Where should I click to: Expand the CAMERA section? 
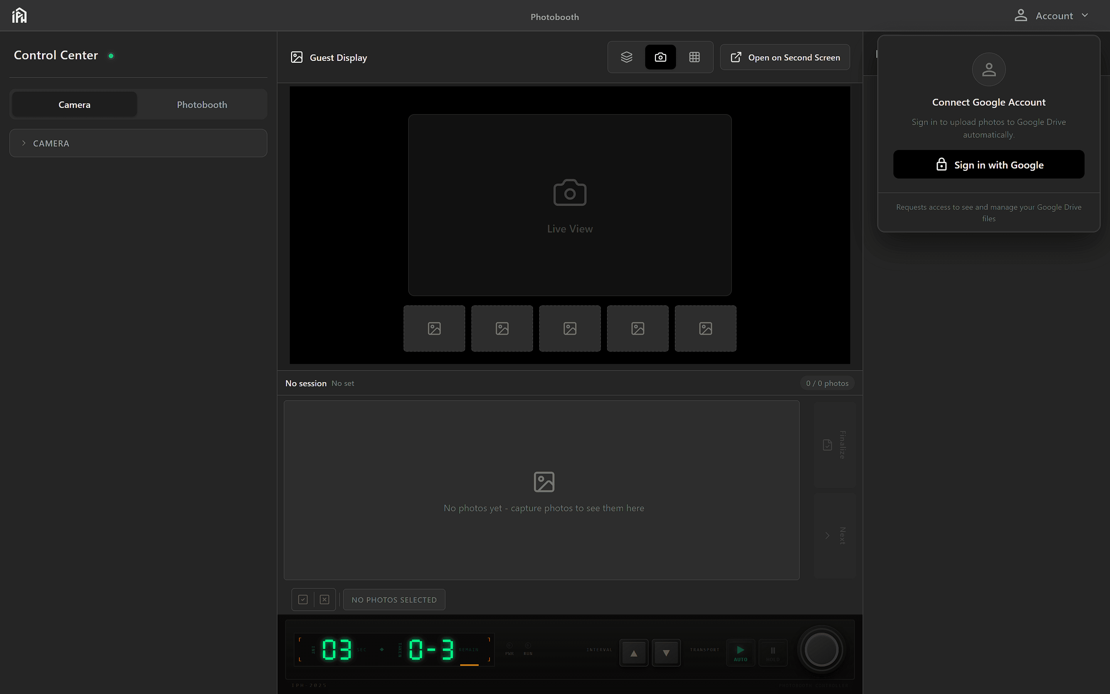click(138, 143)
